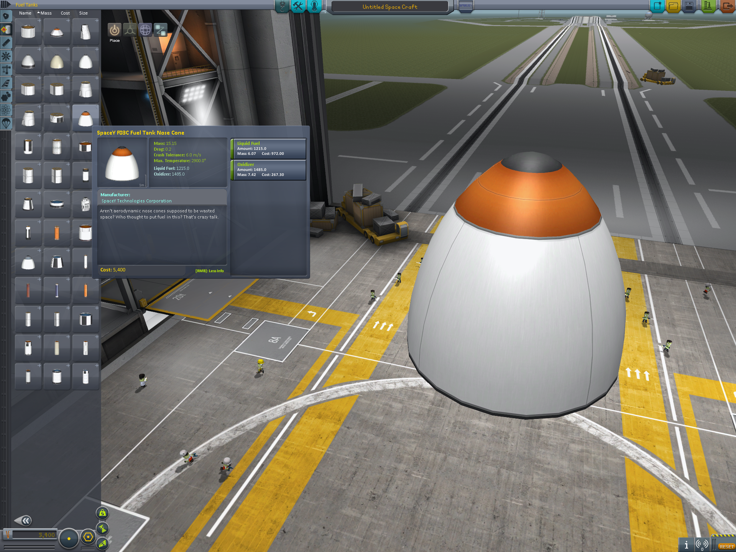Screen dimensions: 736x552
Task: Switch to Action Groups mode (tools icon)
Action: coord(298,6)
